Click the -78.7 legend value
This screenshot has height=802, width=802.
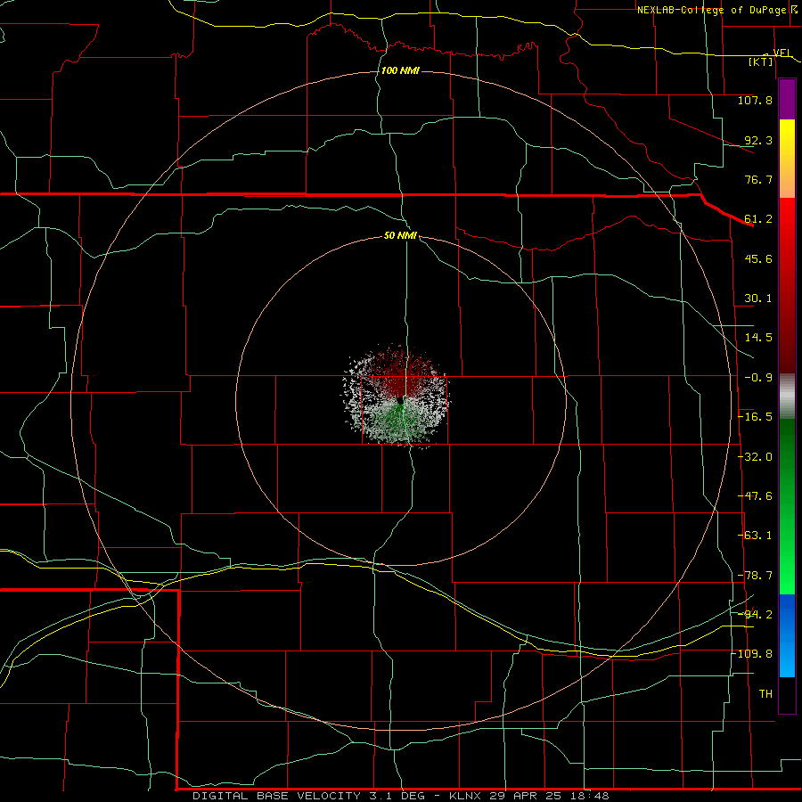click(755, 576)
